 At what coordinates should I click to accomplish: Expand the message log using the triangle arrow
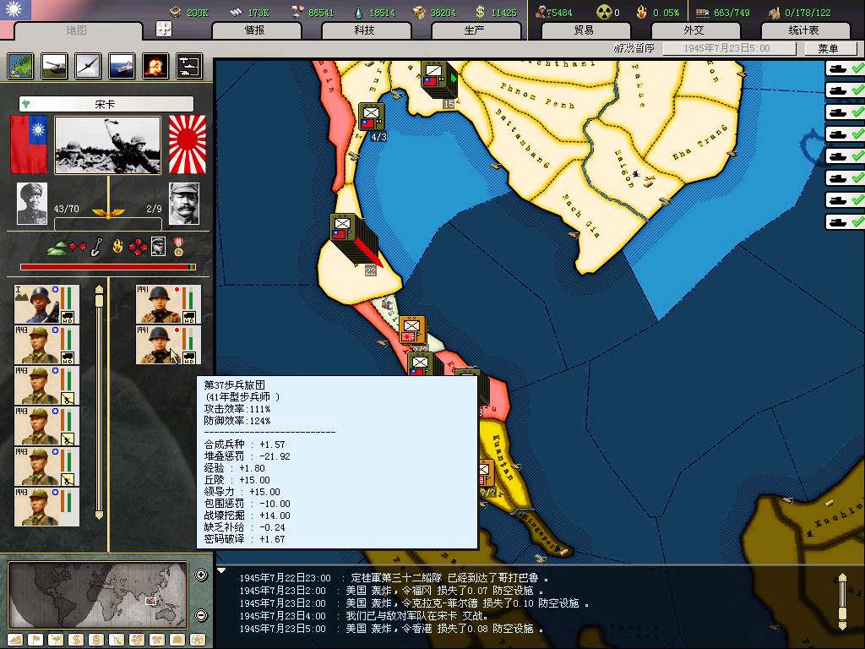point(221,571)
